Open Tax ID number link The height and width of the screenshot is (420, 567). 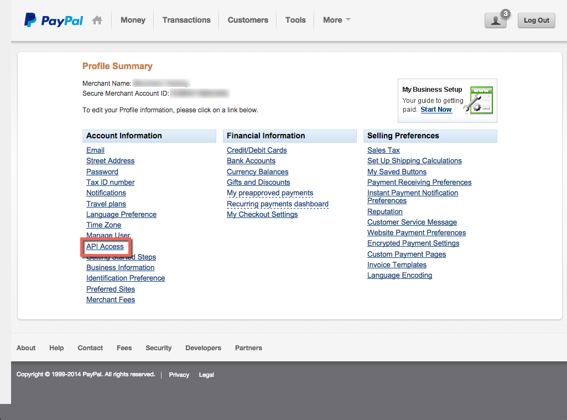[110, 182]
